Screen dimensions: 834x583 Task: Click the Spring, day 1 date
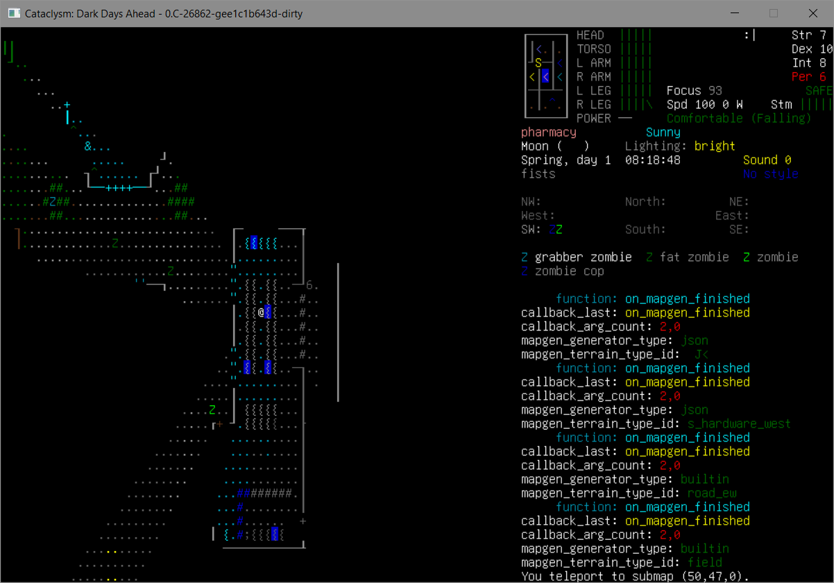(566, 160)
